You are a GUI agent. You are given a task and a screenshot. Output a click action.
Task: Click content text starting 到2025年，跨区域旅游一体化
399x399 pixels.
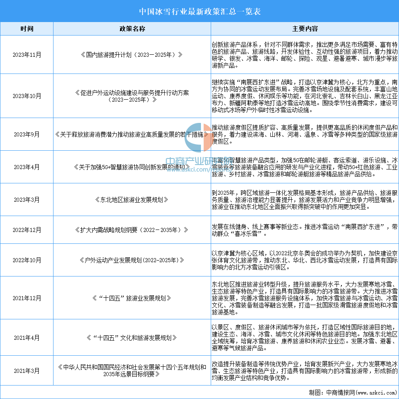(305, 200)
